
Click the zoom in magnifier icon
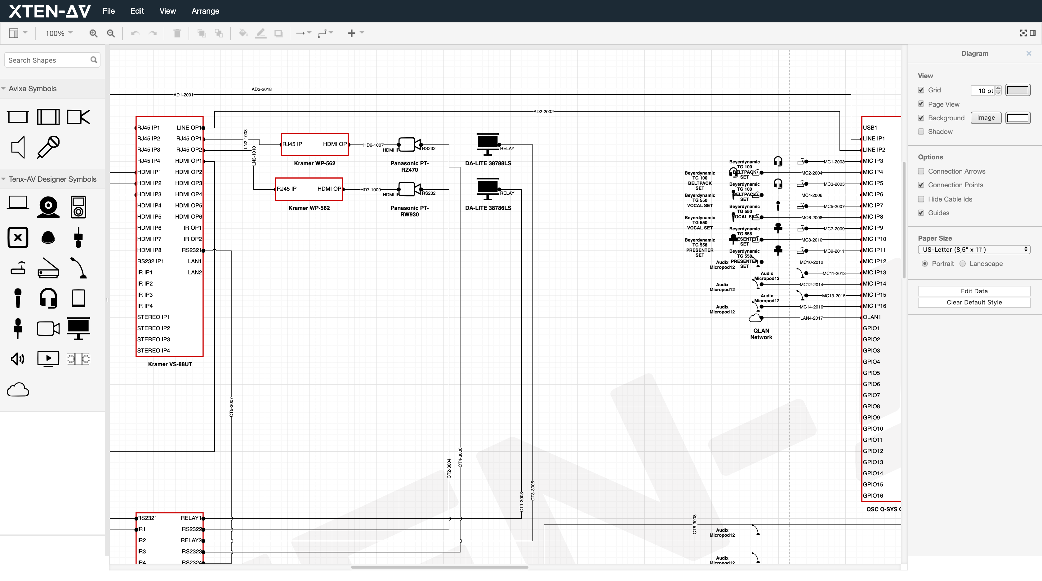[x=93, y=33]
